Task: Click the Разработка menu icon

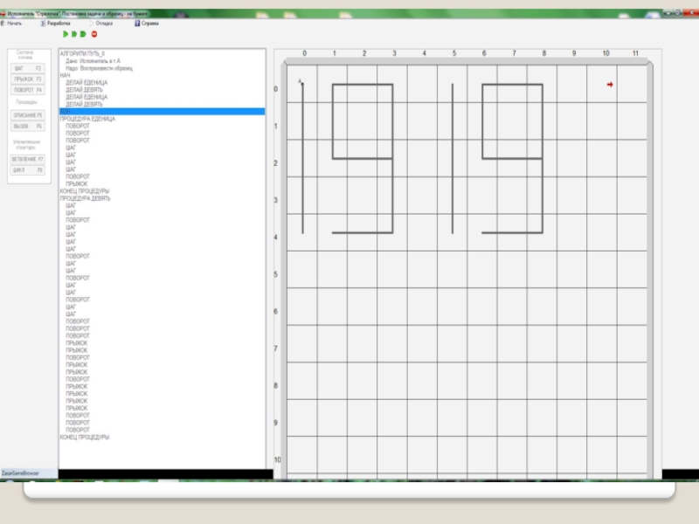Action: [x=43, y=24]
